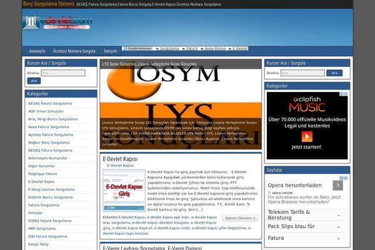Open BEDAŞ Fatura Sorgulama category

[x=50, y=151]
